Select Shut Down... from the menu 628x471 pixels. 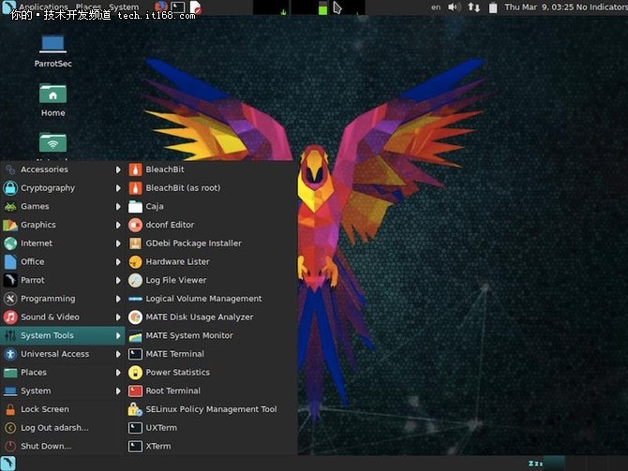[x=63, y=447]
